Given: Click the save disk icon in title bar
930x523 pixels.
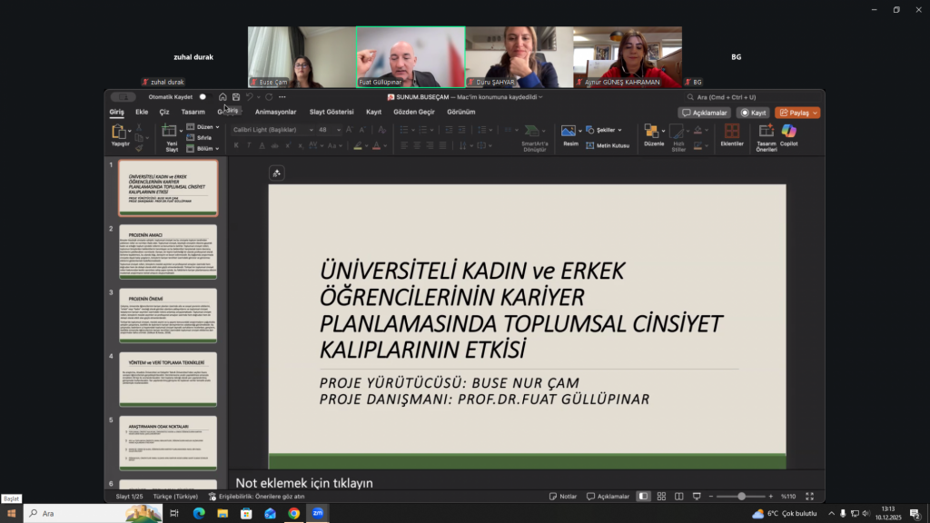Looking at the screenshot, I should point(236,97).
